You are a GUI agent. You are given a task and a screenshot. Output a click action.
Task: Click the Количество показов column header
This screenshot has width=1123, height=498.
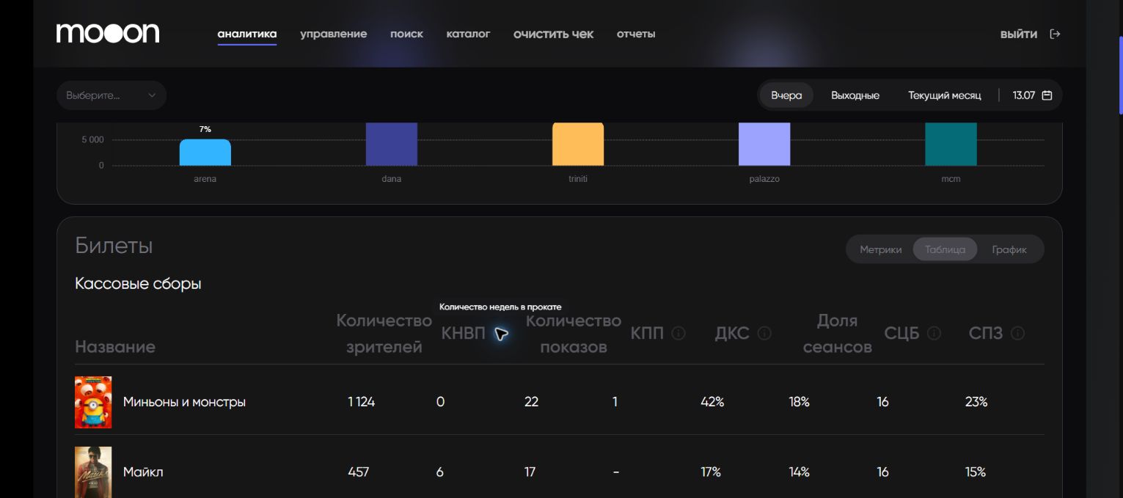pyautogui.click(x=574, y=334)
